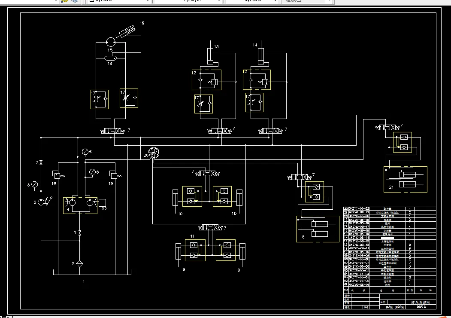This screenshot has width=451, height=318.
Task: Select the dual pump unit labeled 4
Action: tap(80, 205)
